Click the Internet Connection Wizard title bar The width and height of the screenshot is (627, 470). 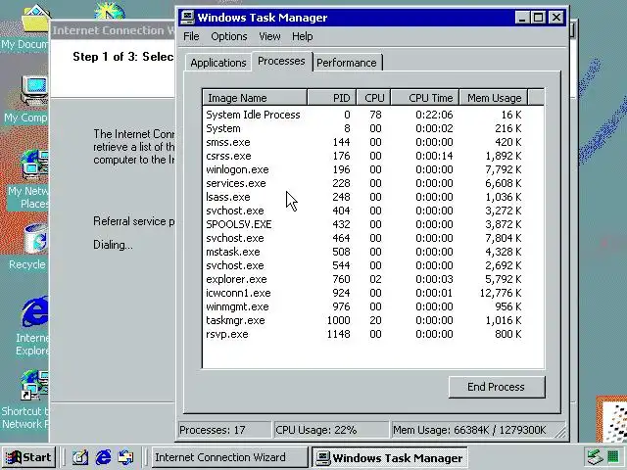click(113, 30)
